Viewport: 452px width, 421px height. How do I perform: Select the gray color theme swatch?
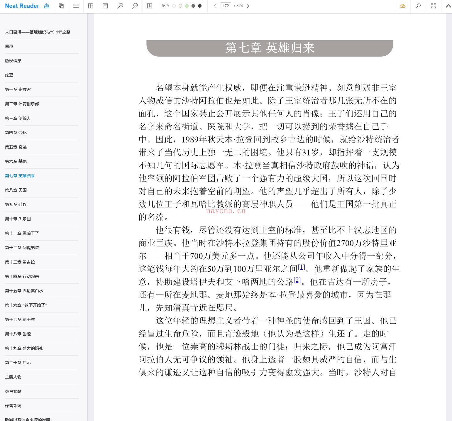tap(193, 6)
